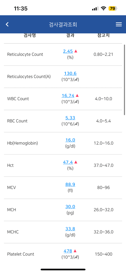Open Reticulocyte Count result 2.45
This screenshot has width=126, height=273.
point(68,51)
